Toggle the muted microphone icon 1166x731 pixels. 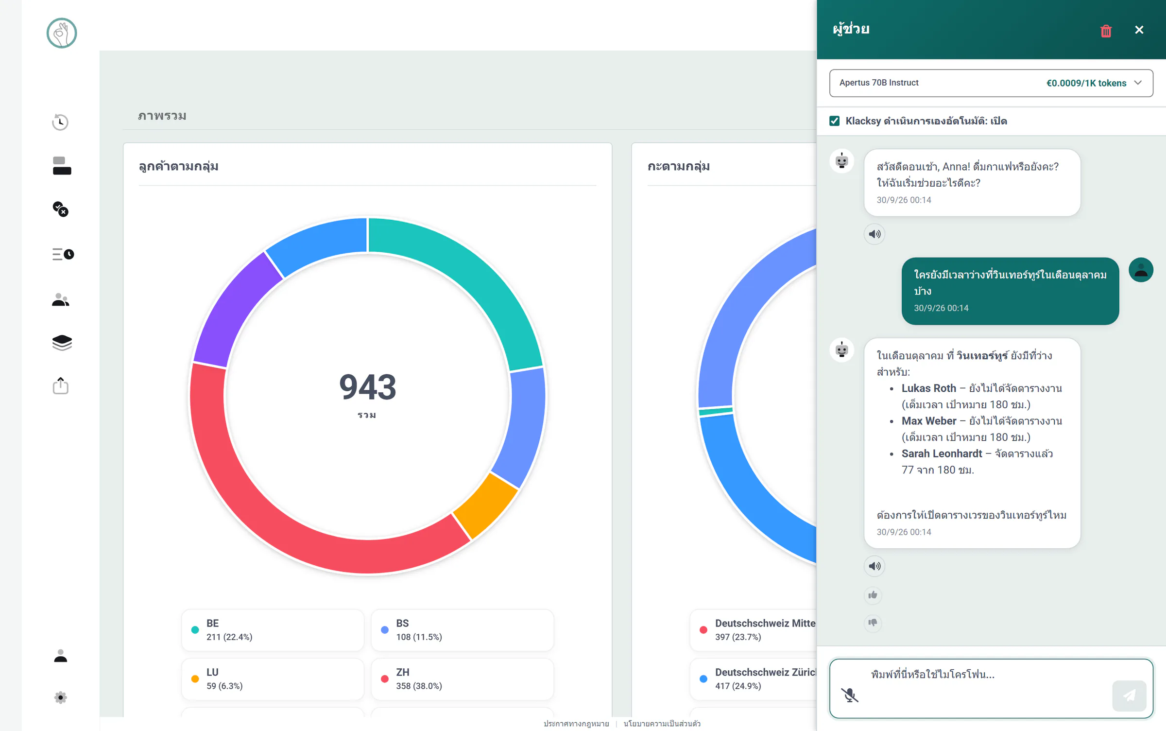[850, 695]
